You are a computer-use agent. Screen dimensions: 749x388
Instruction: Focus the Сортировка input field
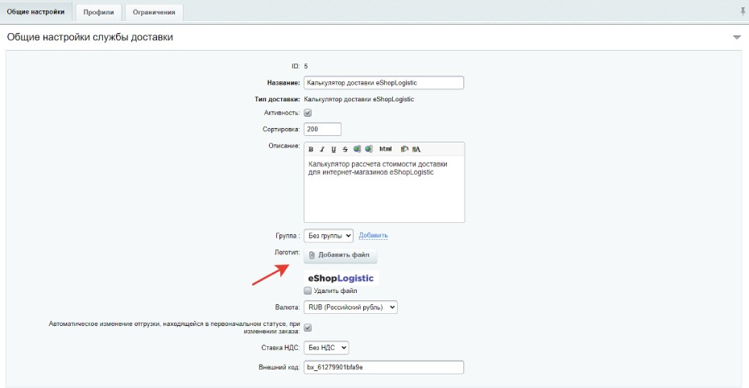click(322, 130)
